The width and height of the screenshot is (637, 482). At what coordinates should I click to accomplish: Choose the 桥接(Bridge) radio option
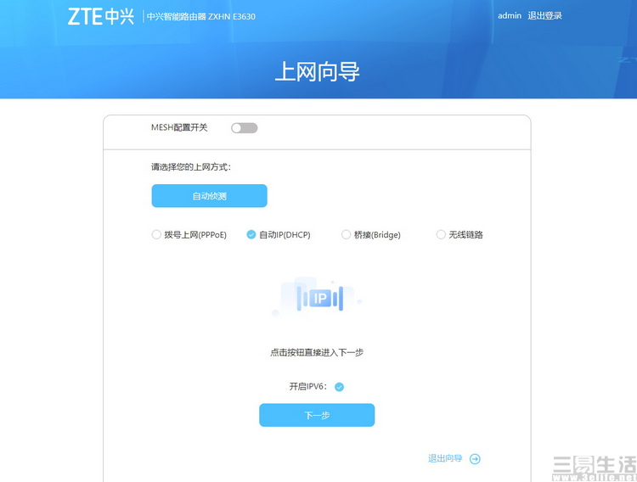[346, 235]
